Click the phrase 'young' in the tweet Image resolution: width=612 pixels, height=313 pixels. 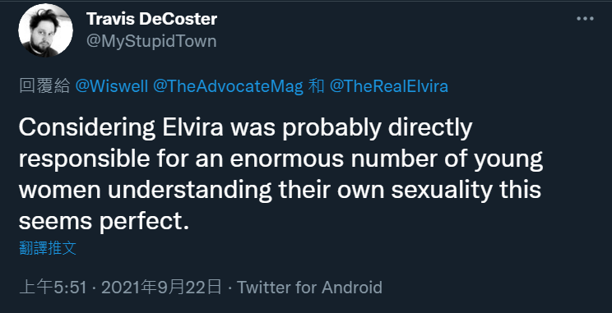pos(508,160)
